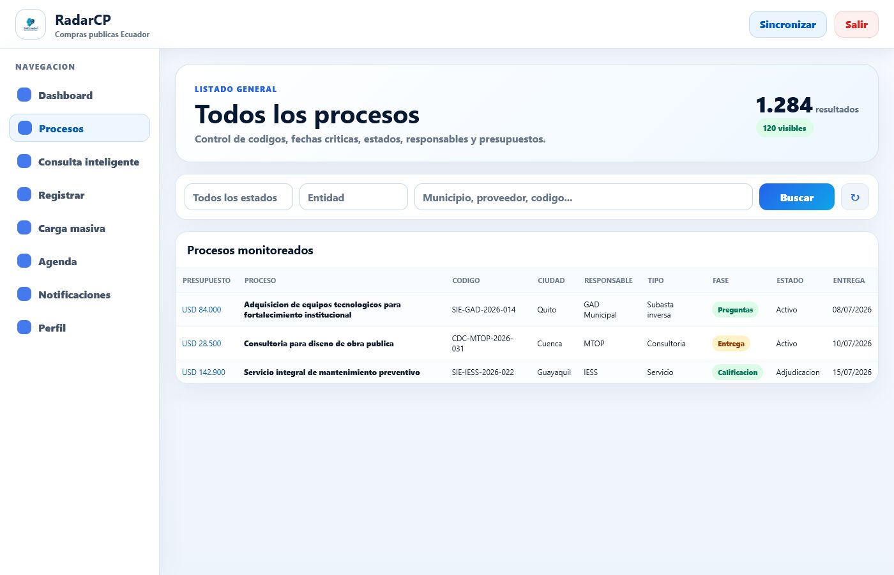894x575 pixels.
Task: Click the IESS responsable cell
Action: coord(591,372)
